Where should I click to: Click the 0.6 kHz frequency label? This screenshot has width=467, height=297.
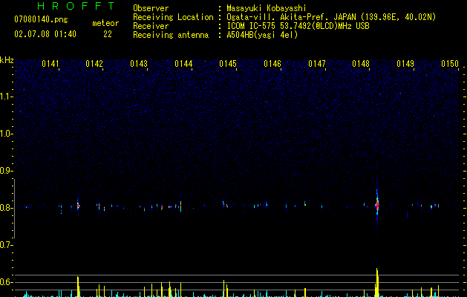[6, 282]
